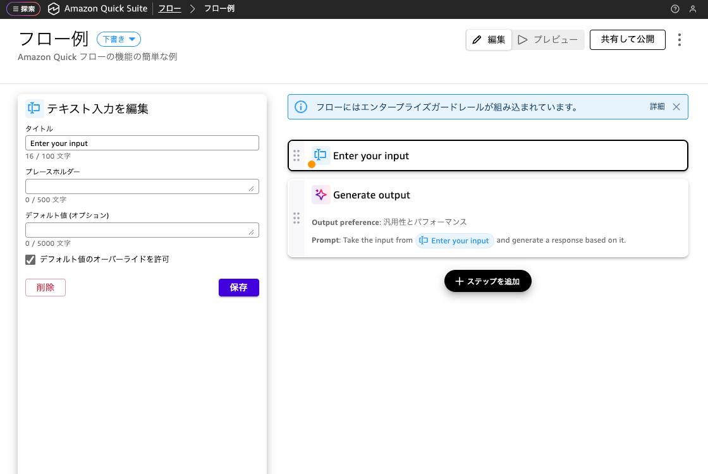Click the タイトル input field

[x=142, y=143]
